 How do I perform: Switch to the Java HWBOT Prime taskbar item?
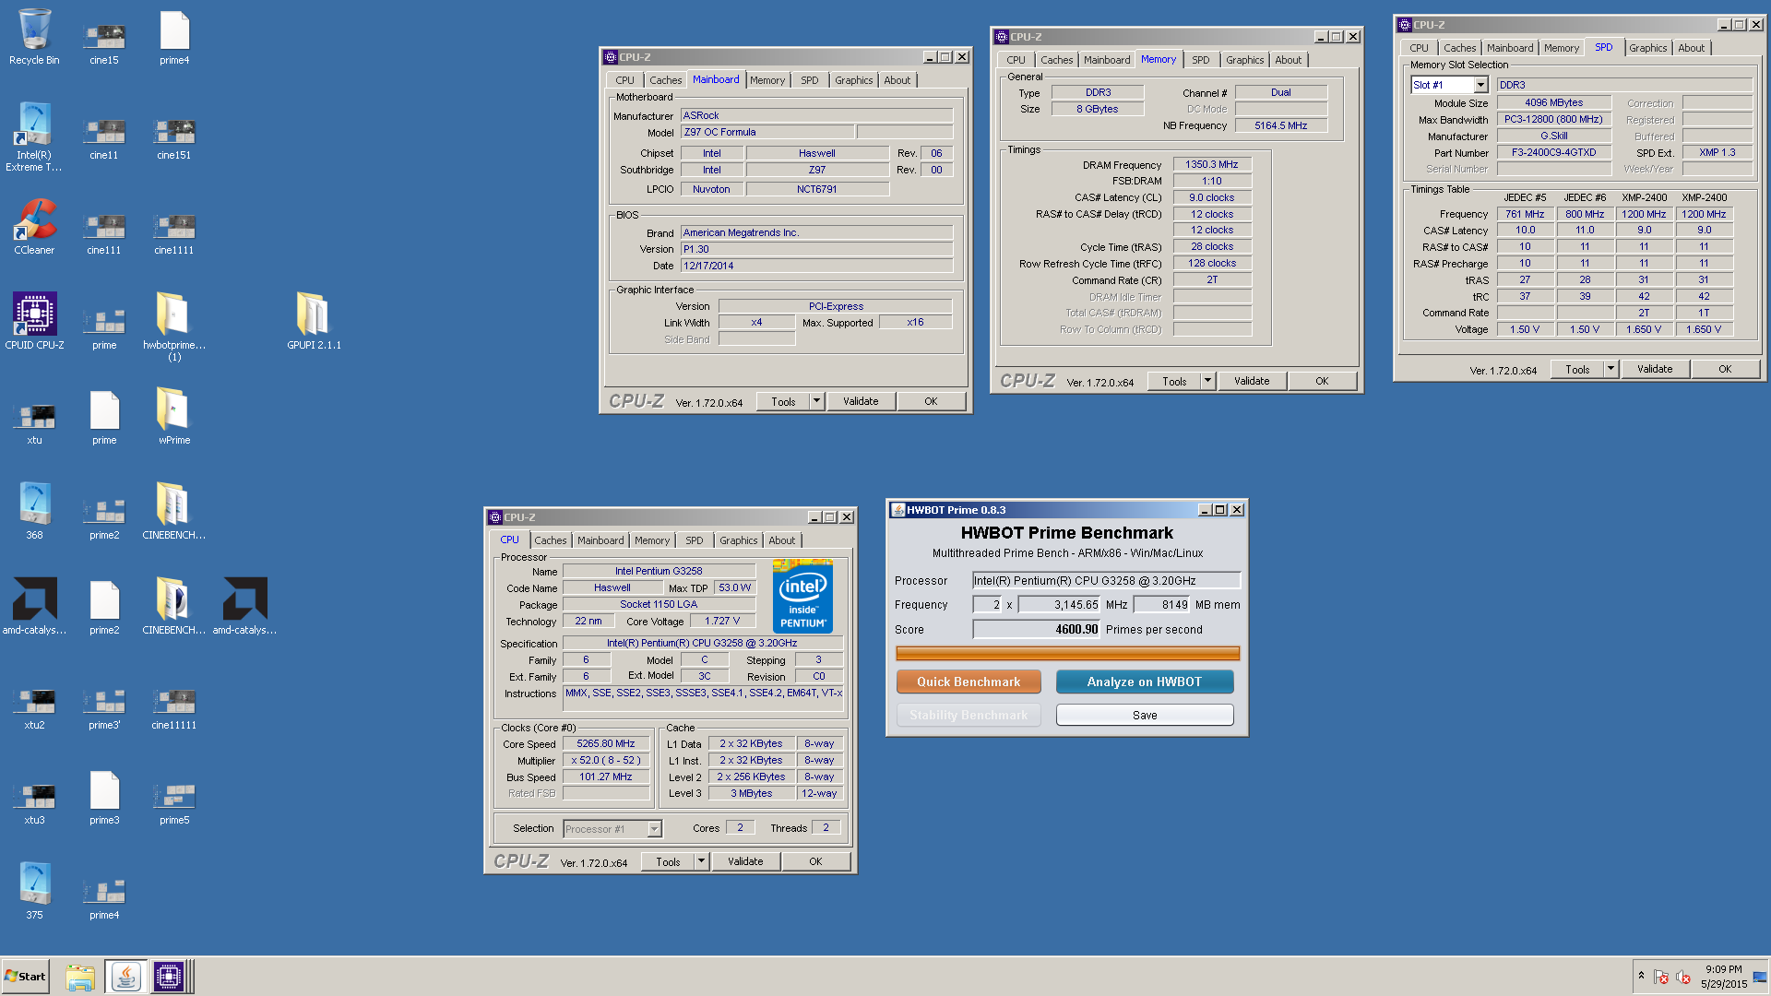point(125,977)
